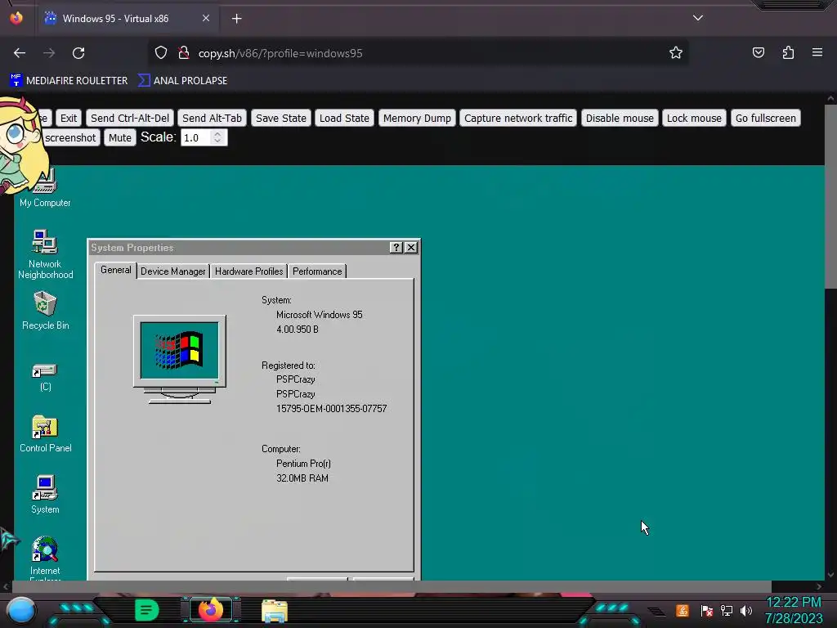Click the site security padlock icon
Viewport: 837px width, 628px height.
point(184,53)
